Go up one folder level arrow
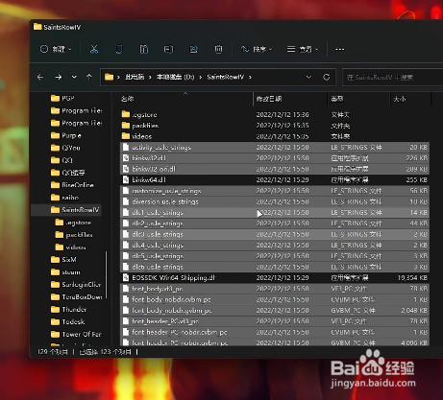 89,77
